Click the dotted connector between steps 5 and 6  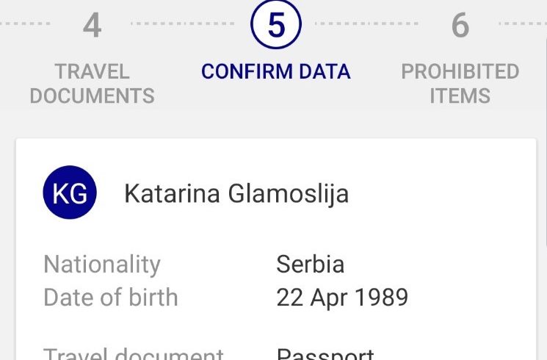[366, 24]
